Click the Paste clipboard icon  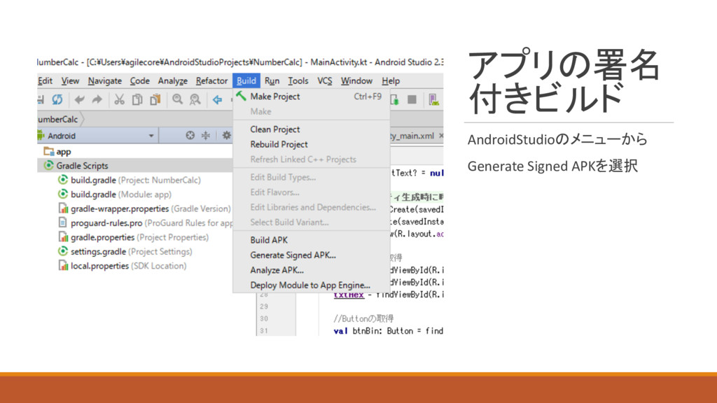click(x=155, y=99)
